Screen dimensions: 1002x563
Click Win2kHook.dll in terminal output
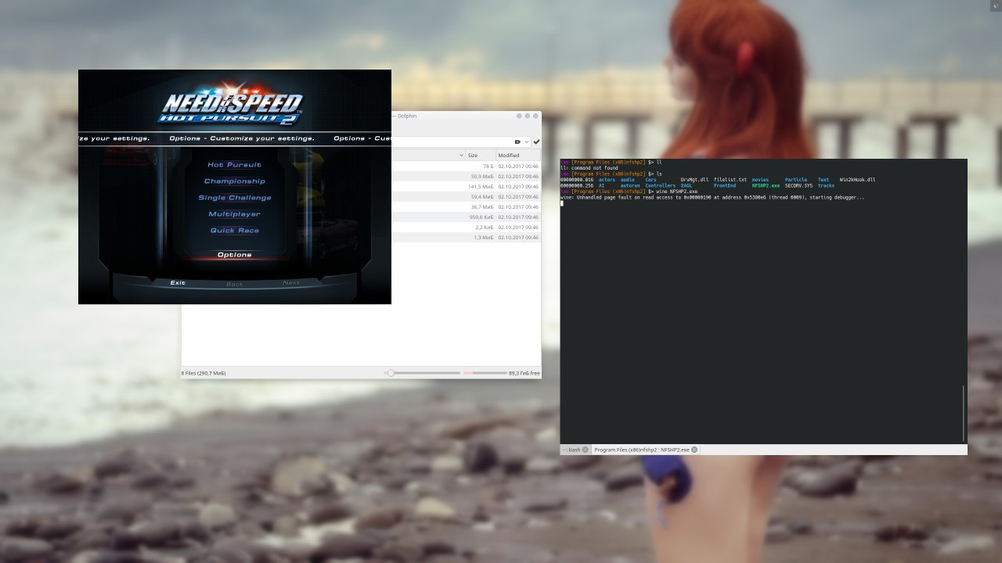click(x=857, y=180)
